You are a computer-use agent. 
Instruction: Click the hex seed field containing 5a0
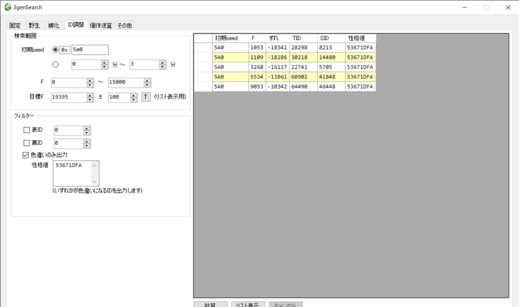pos(90,50)
